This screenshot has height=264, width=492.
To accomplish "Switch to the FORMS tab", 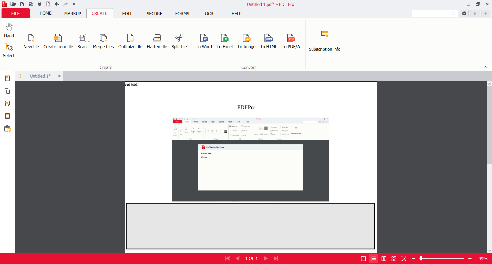I will point(182,14).
